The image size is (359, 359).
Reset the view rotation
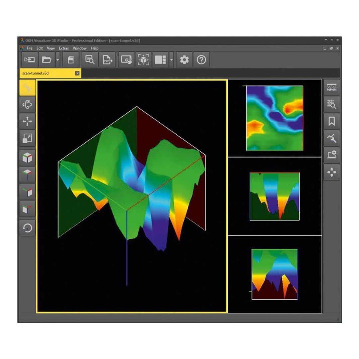(27, 228)
